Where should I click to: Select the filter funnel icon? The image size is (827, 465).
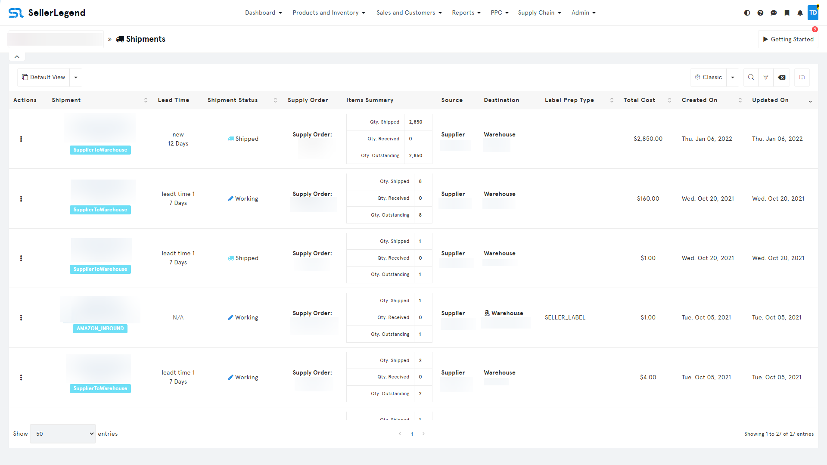pyautogui.click(x=766, y=77)
